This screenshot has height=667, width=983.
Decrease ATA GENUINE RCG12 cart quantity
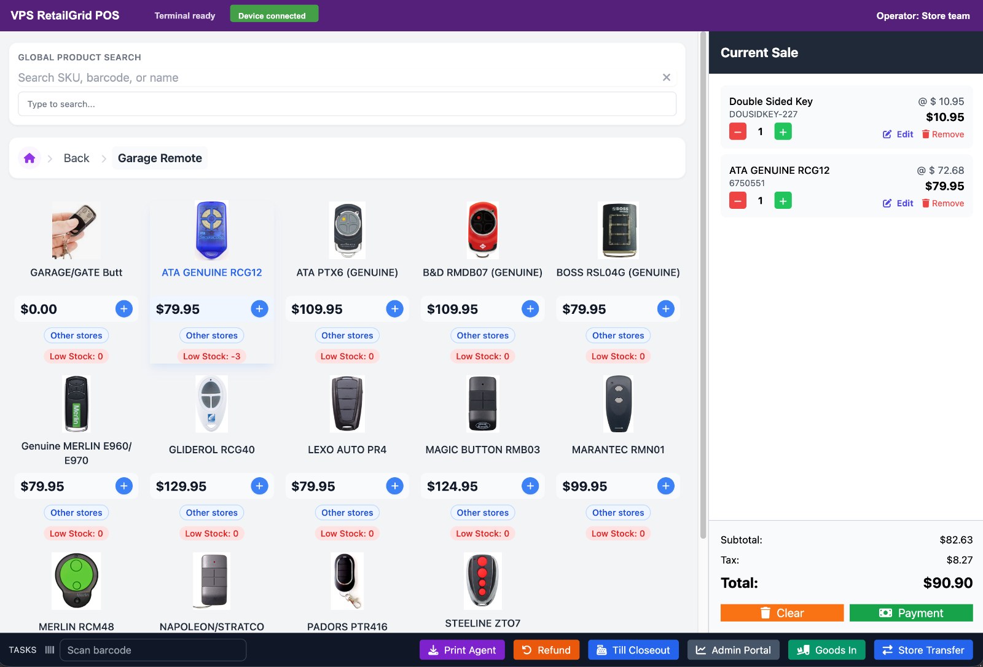pos(738,200)
